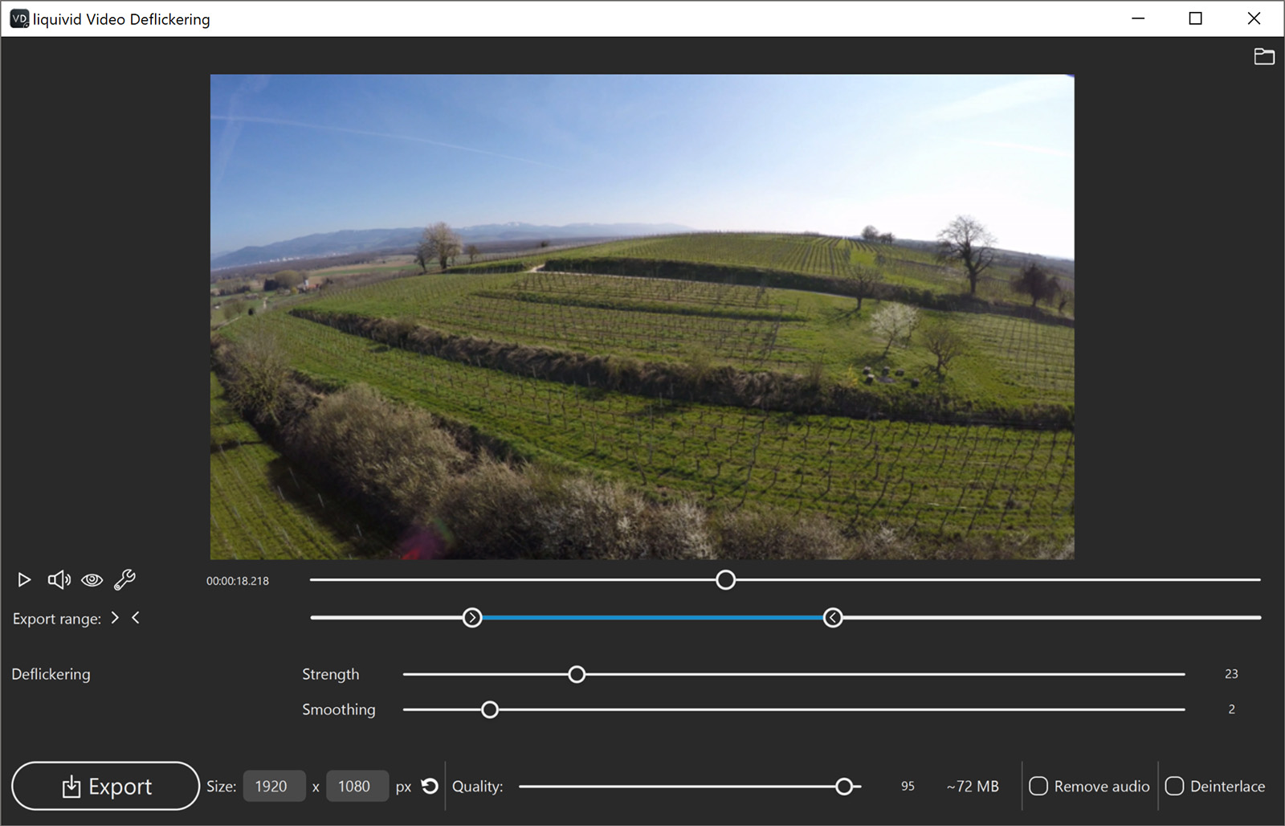Enable the Remove audio option
1285x826 pixels.
pyautogui.click(x=1039, y=786)
